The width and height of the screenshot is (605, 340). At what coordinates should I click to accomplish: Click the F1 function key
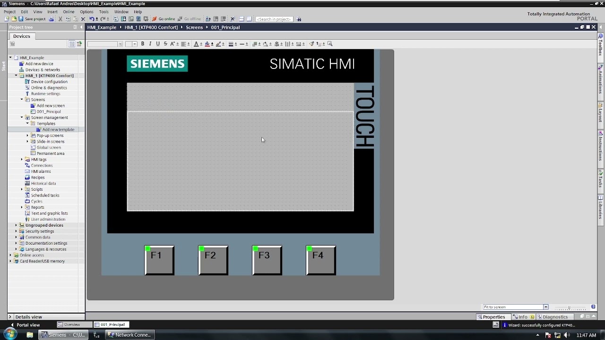tap(159, 260)
